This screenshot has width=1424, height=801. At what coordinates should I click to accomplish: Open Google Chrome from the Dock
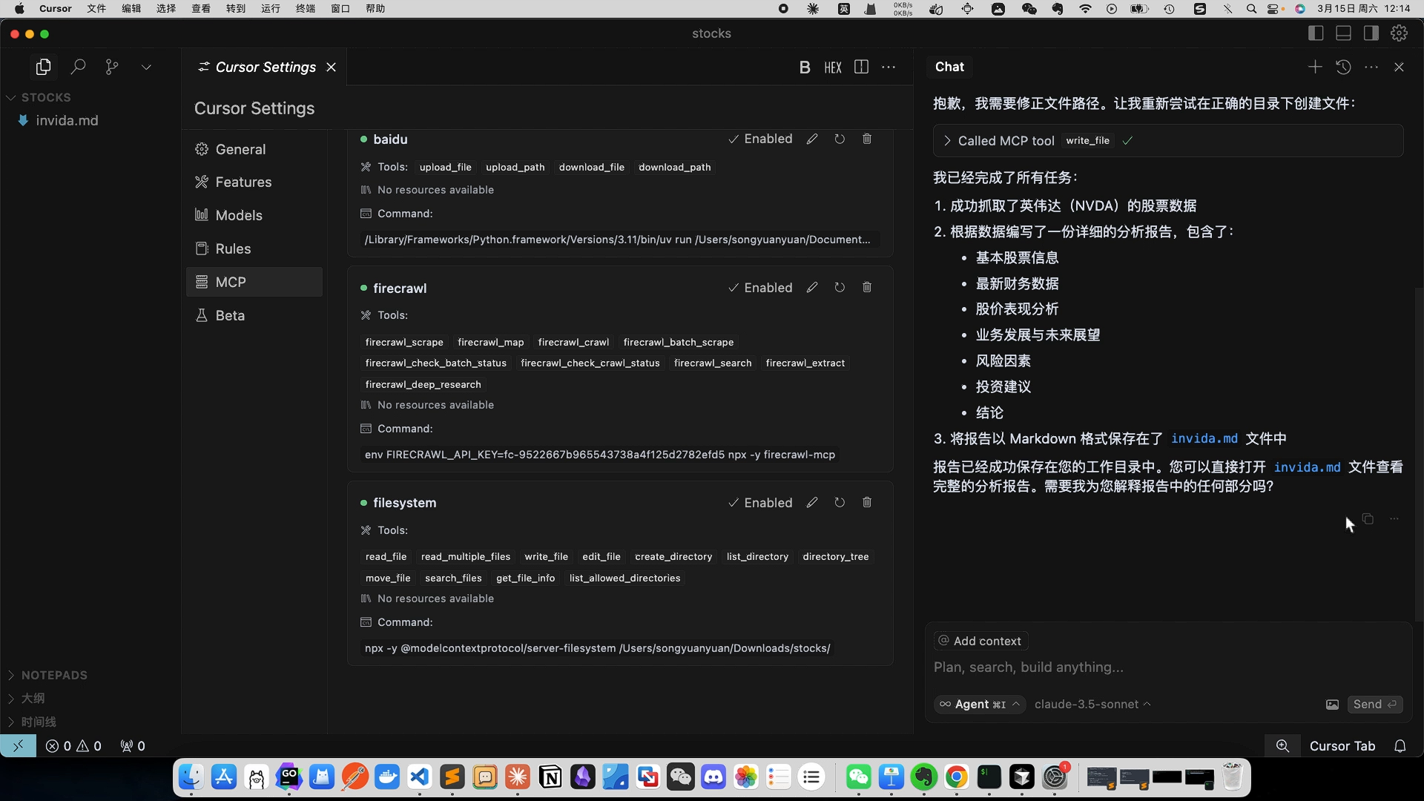957,777
